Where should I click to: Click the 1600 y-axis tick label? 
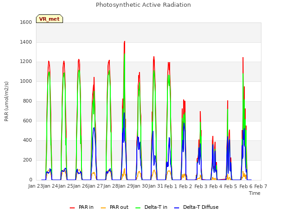pos(26,22)
